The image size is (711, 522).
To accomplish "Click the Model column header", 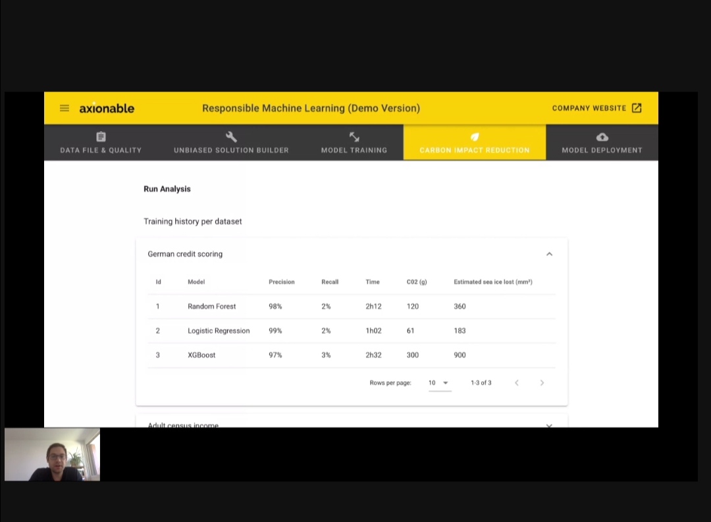I will tap(196, 282).
